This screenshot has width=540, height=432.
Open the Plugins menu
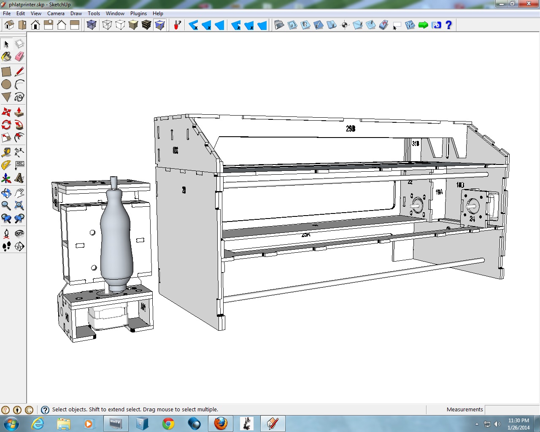[138, 13]
